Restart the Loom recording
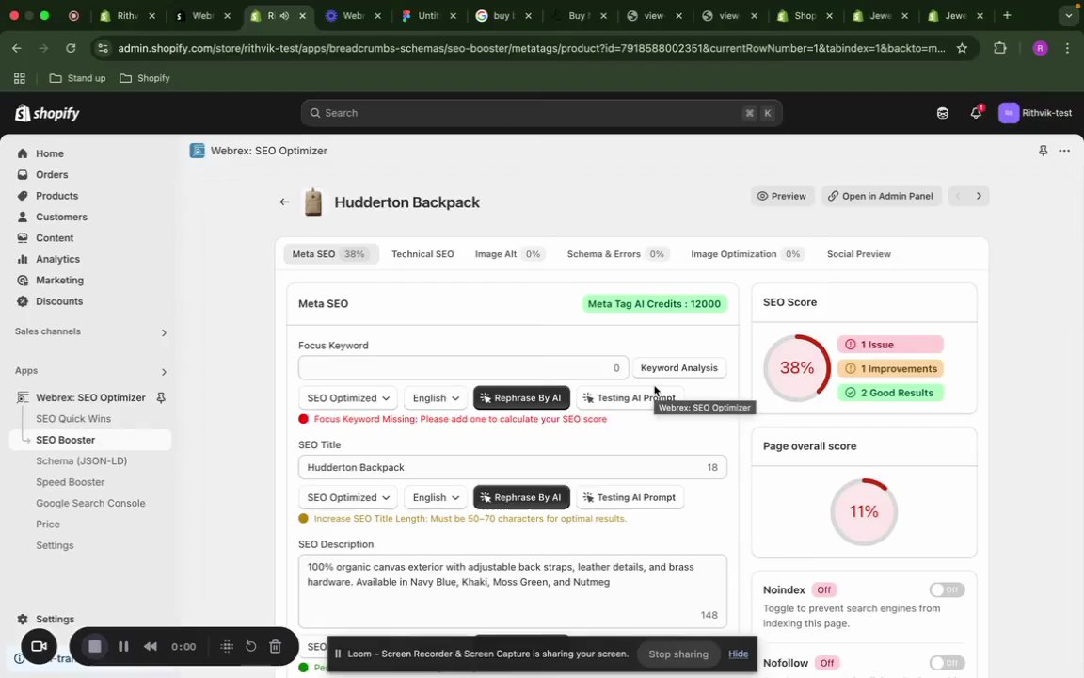 click(251, 646)
